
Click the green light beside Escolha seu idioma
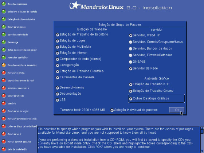click(4, 4)
